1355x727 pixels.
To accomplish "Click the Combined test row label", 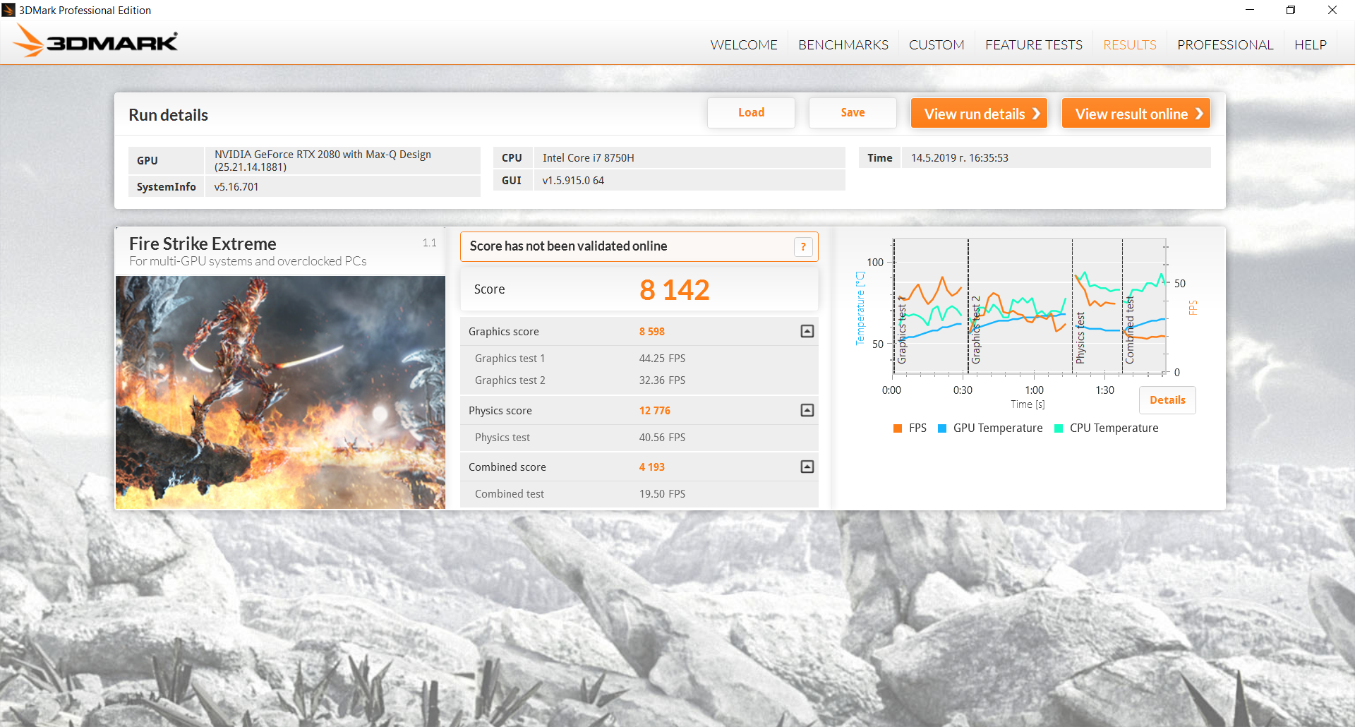I will [510, 494].
